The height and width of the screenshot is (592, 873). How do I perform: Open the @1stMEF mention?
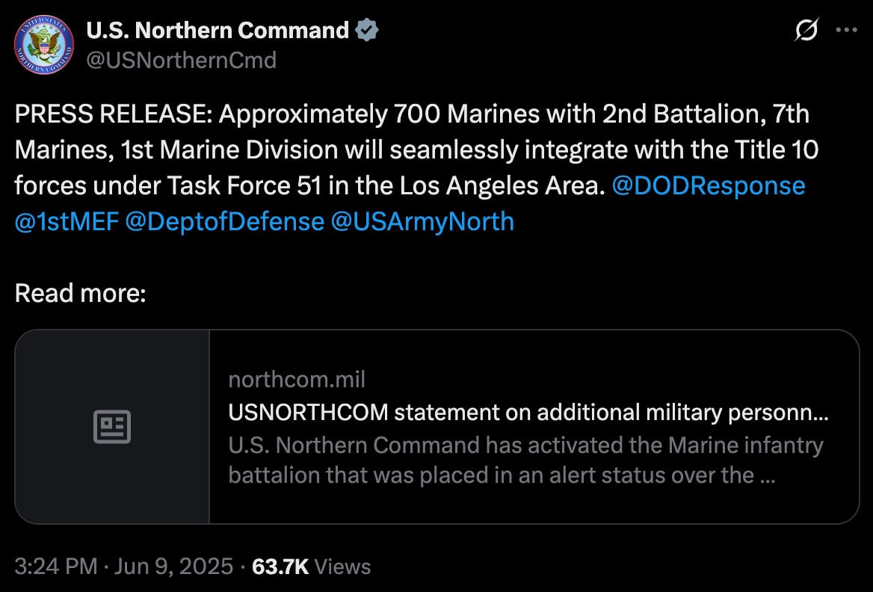coord(67,221)
